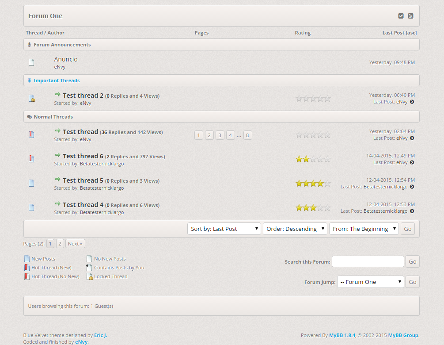The image size is (444, 345).
Task: Click the mark forum read checkmark icon
Action: (x=401, y=16)
